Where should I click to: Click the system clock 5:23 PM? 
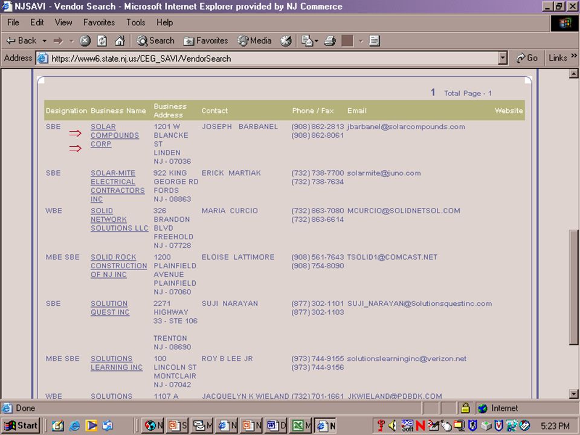coord(555,426)
